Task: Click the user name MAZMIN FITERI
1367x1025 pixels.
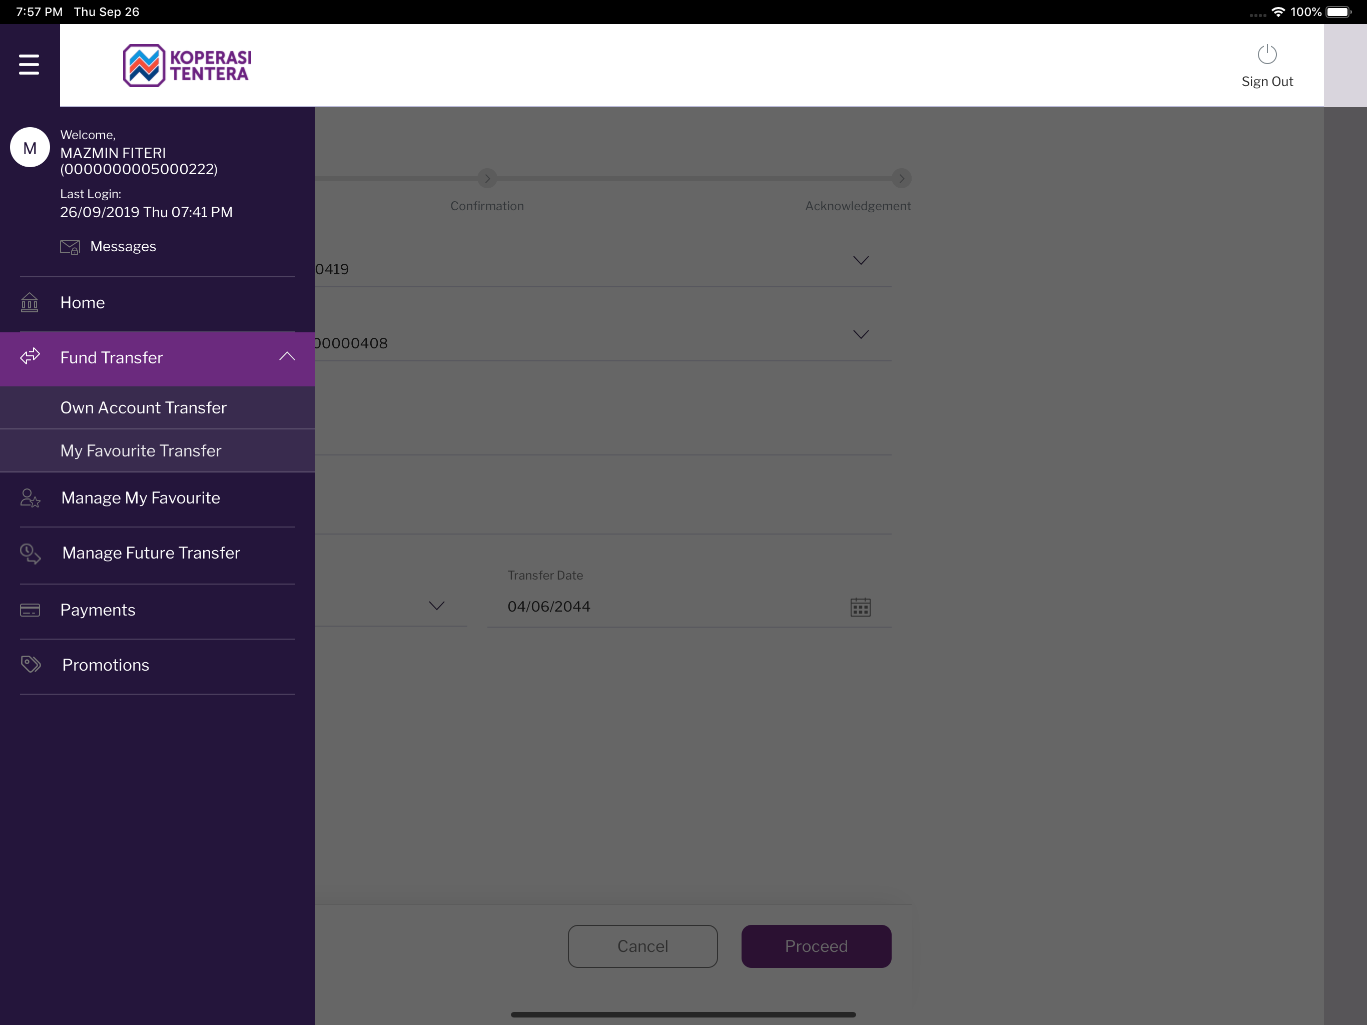Action: click(113, 153)
